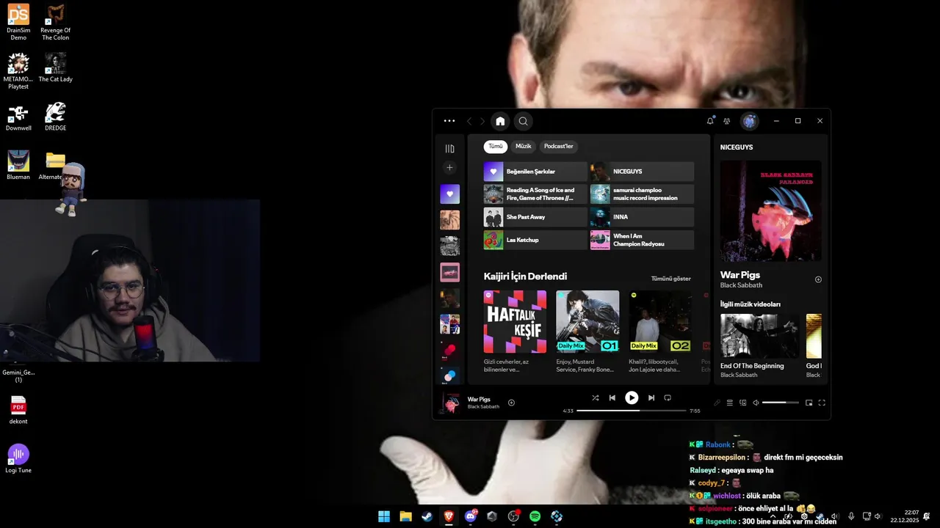Click War Pigs title in the right panel
940x528 pixels.
(740, 275)
